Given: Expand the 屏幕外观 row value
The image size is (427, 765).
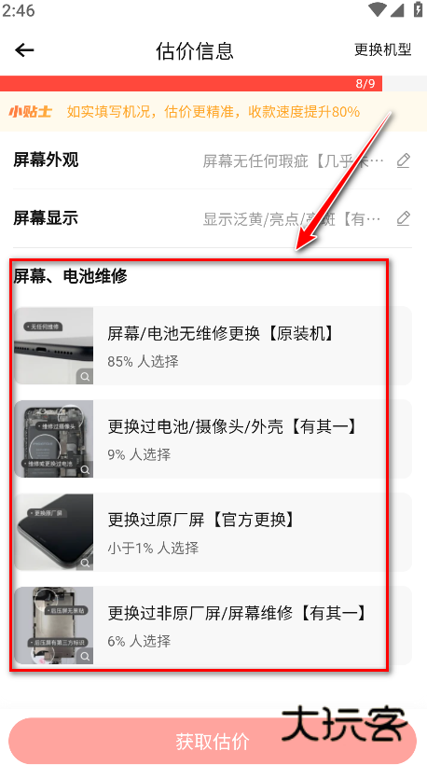Looking at the screenshot, I should pyautogui.click(x=294, y=160).
